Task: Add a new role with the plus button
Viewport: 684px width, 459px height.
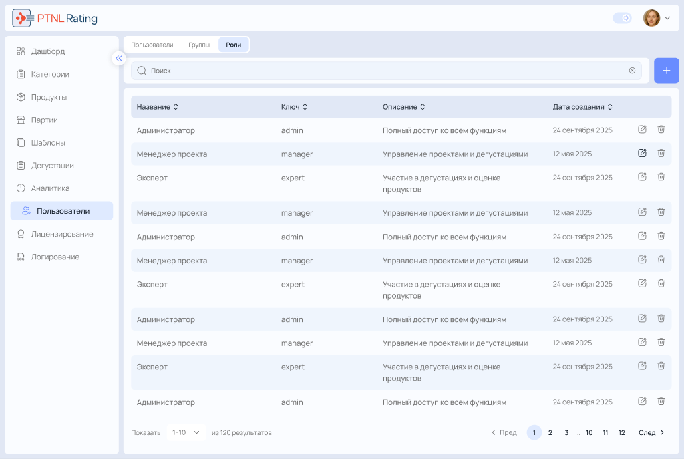Action: click(666, 71)
